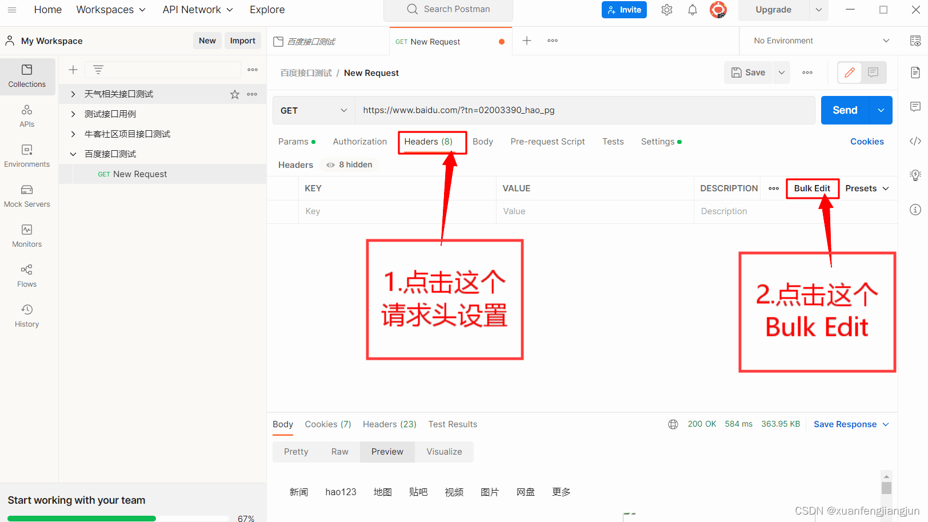Viewport: 928px width, 522px height.
Task: Open comments icon in right sidebar
Action: click(915, 107)
